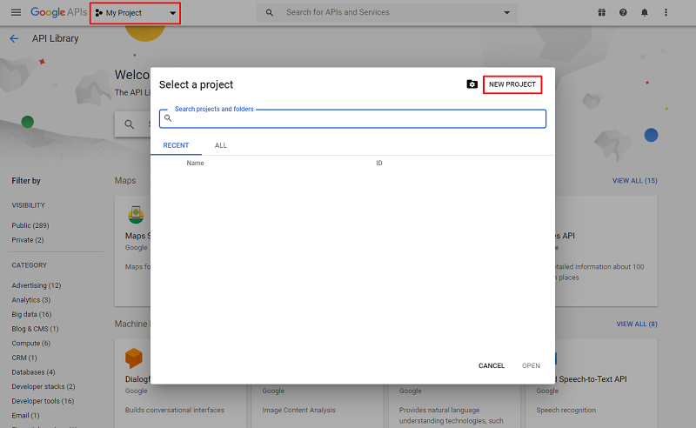Click the manage resources folder icon in dialog
This screenshot has width=696, height=428.
[x=472, y=84]
